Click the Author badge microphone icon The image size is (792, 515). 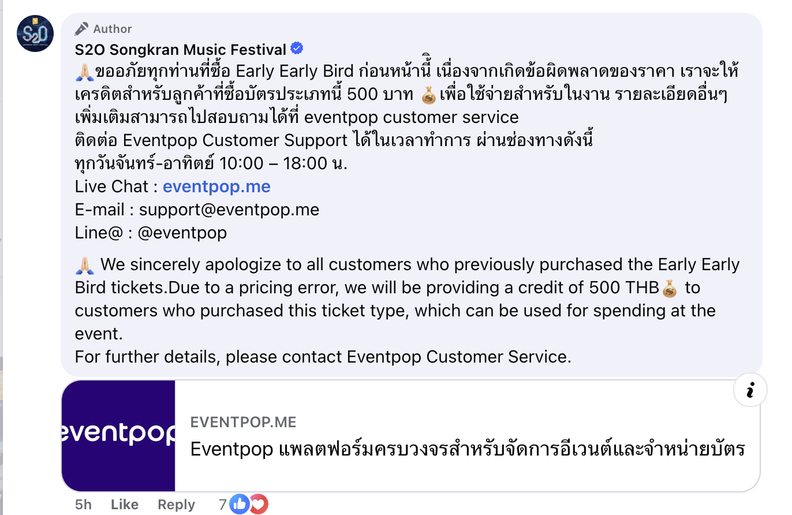point(82,28)
